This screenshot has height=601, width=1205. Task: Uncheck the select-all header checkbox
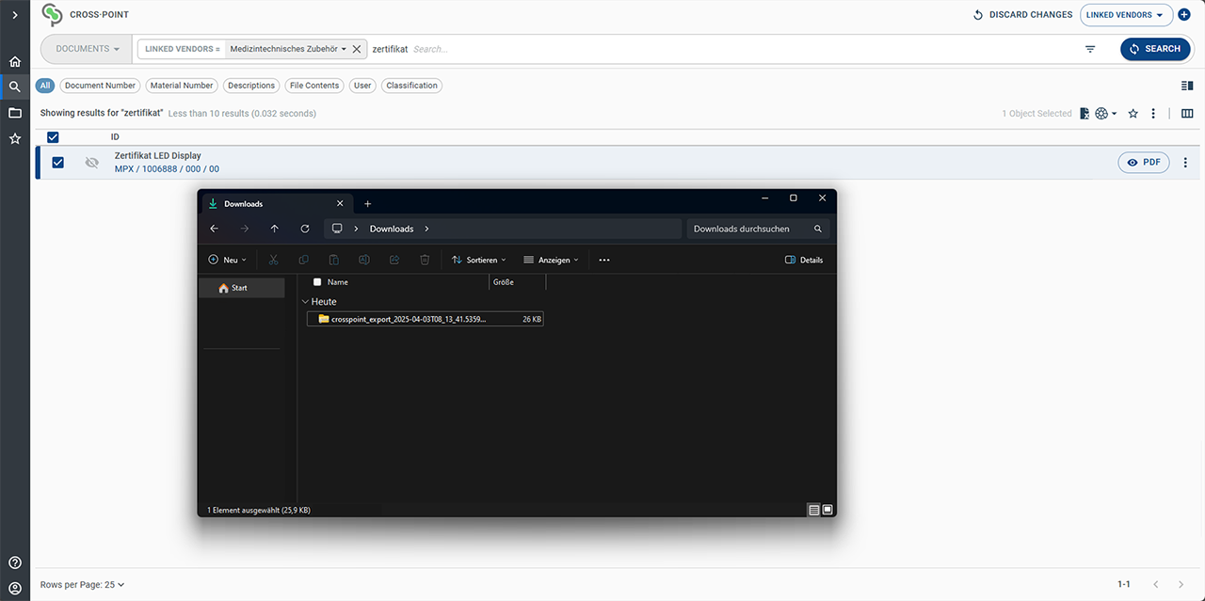point(53,136)
